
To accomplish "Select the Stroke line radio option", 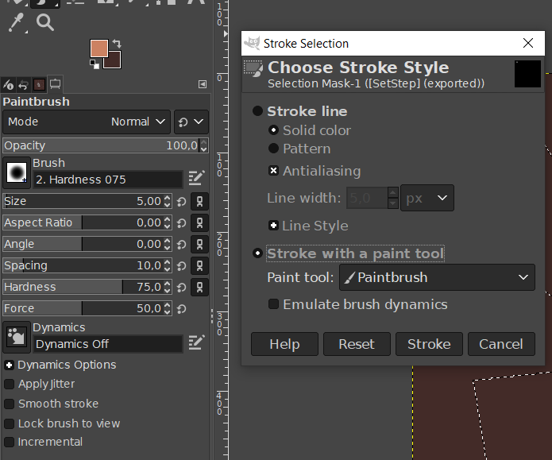I will (257, 111).
